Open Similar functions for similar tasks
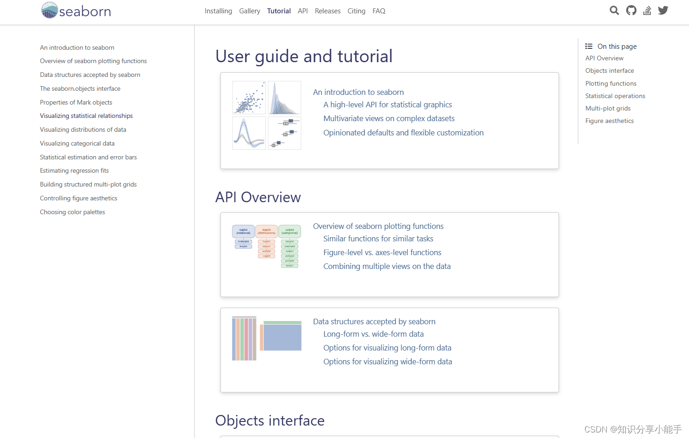 tap(378, 239)
